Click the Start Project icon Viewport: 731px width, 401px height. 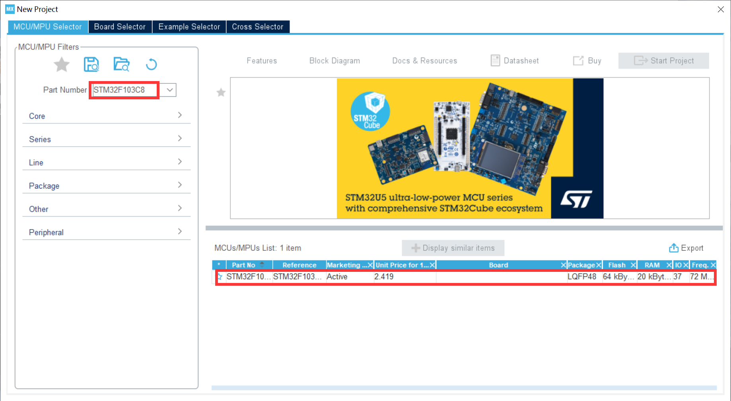[x=663, y=60]
